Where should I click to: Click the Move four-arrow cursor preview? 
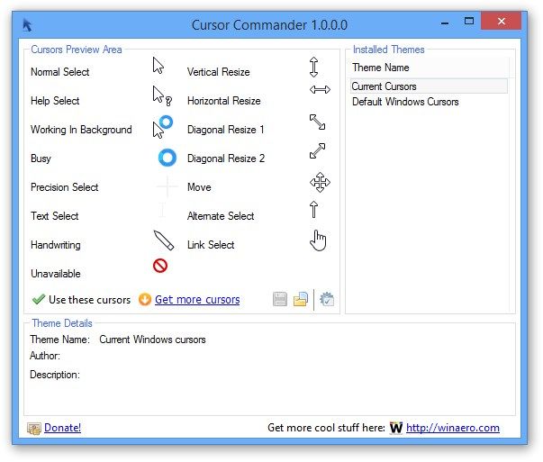[320, 182]
